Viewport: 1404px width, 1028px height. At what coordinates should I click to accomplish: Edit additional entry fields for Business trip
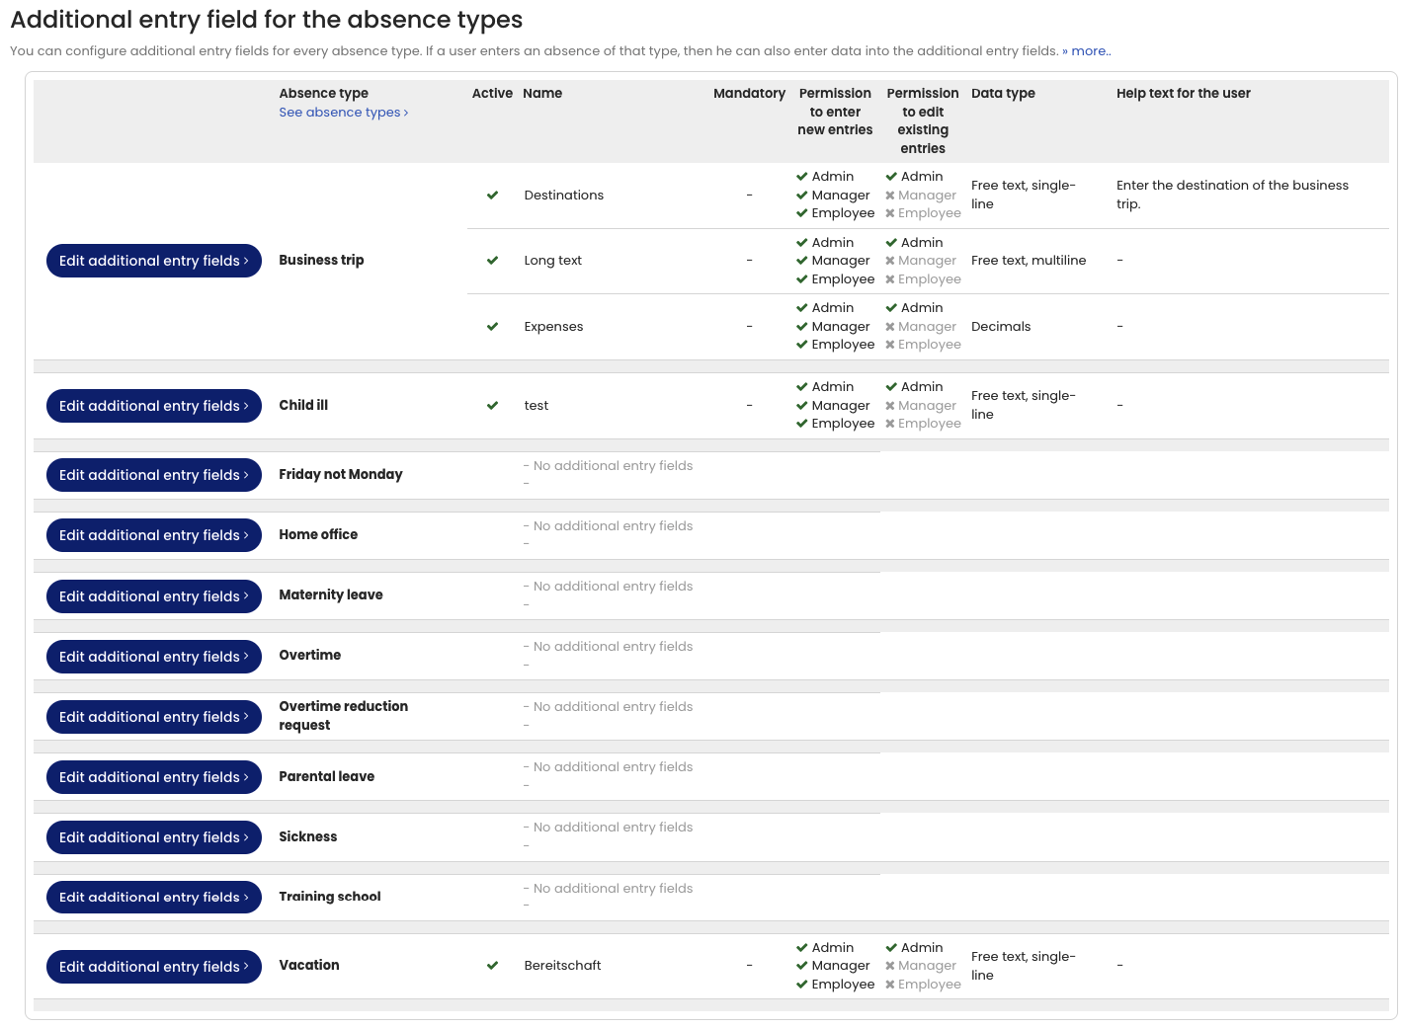pyautogui.click(x=153, y=261)
